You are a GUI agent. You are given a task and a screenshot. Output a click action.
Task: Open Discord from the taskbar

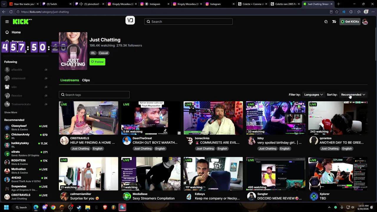click(x=44, y=207)
